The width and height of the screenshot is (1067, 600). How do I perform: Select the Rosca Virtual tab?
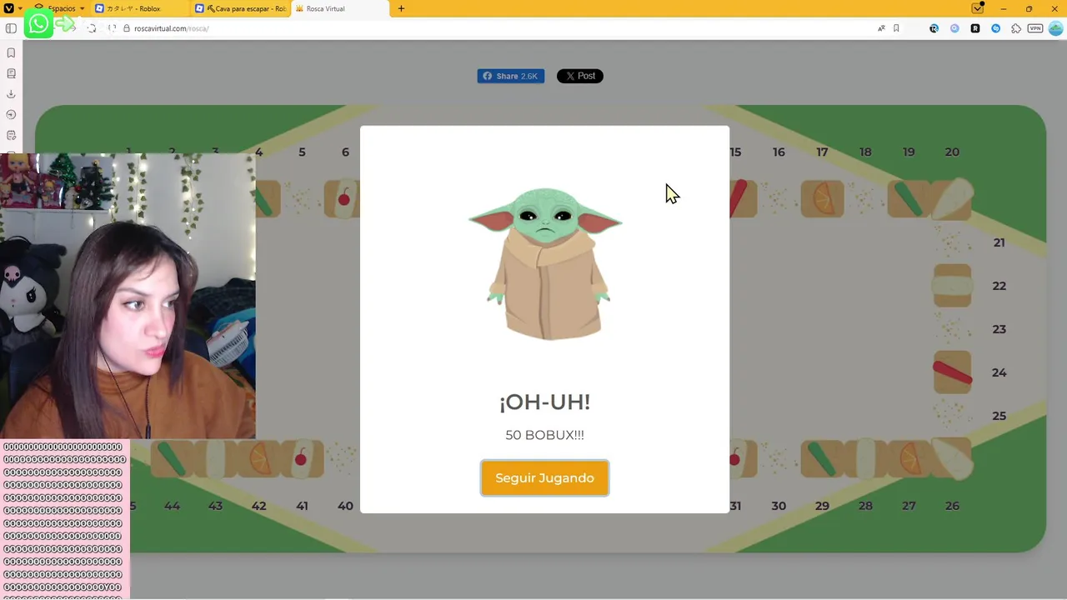point(339,8)
